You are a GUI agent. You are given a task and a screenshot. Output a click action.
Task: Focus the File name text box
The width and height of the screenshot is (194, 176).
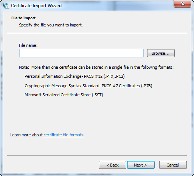point(81,53)
